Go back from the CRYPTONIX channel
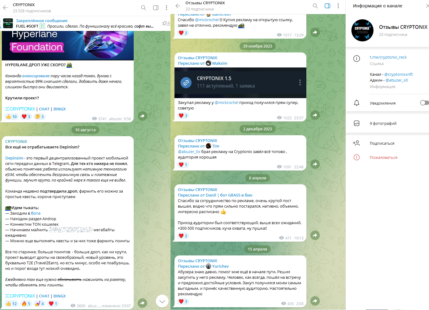This screenshot has height=310, width=429. point(5,8)
